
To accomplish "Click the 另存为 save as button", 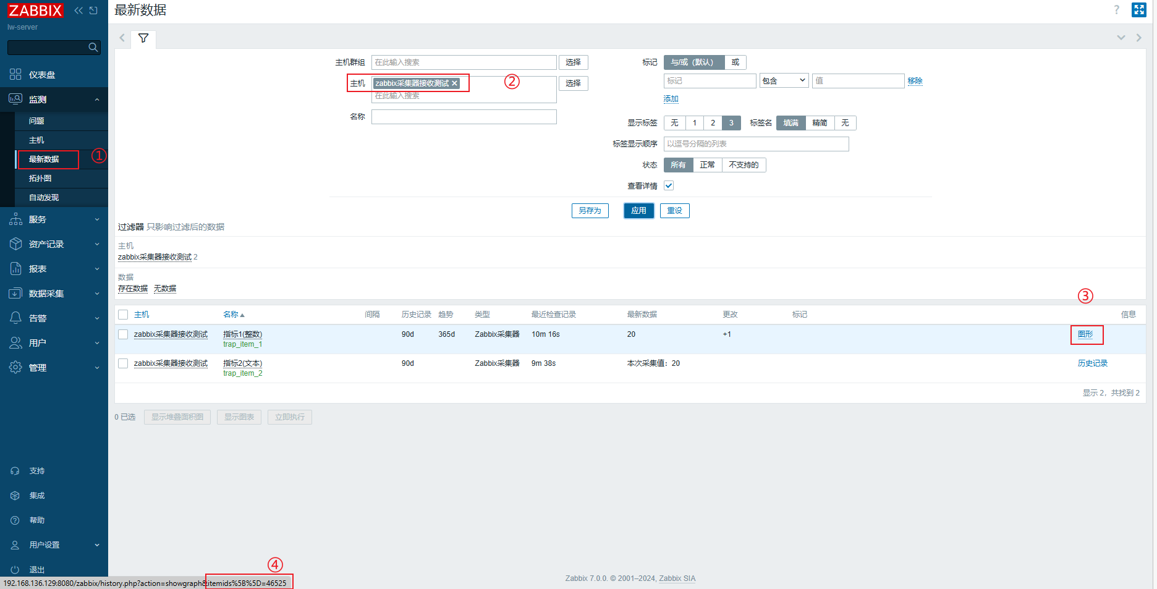I will click(590, 211).
